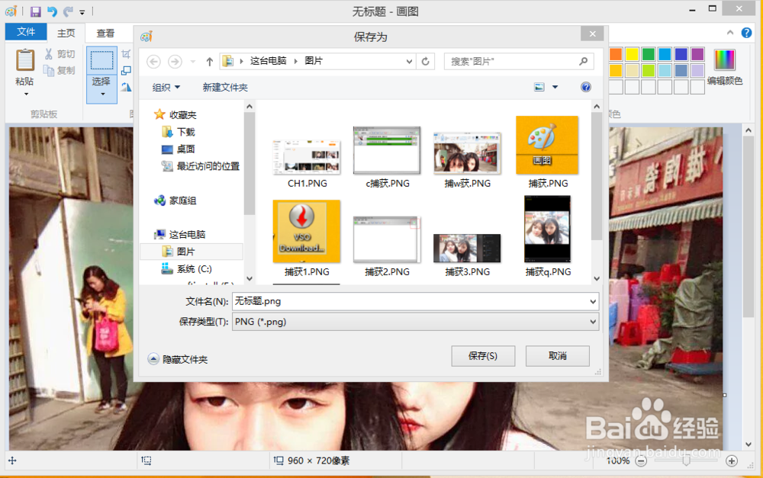Image resolution: width=763 pixels, height=478 pixels.
Task: Expand the 选择 (Select) dropdown arrow
Action: [101, 93]
